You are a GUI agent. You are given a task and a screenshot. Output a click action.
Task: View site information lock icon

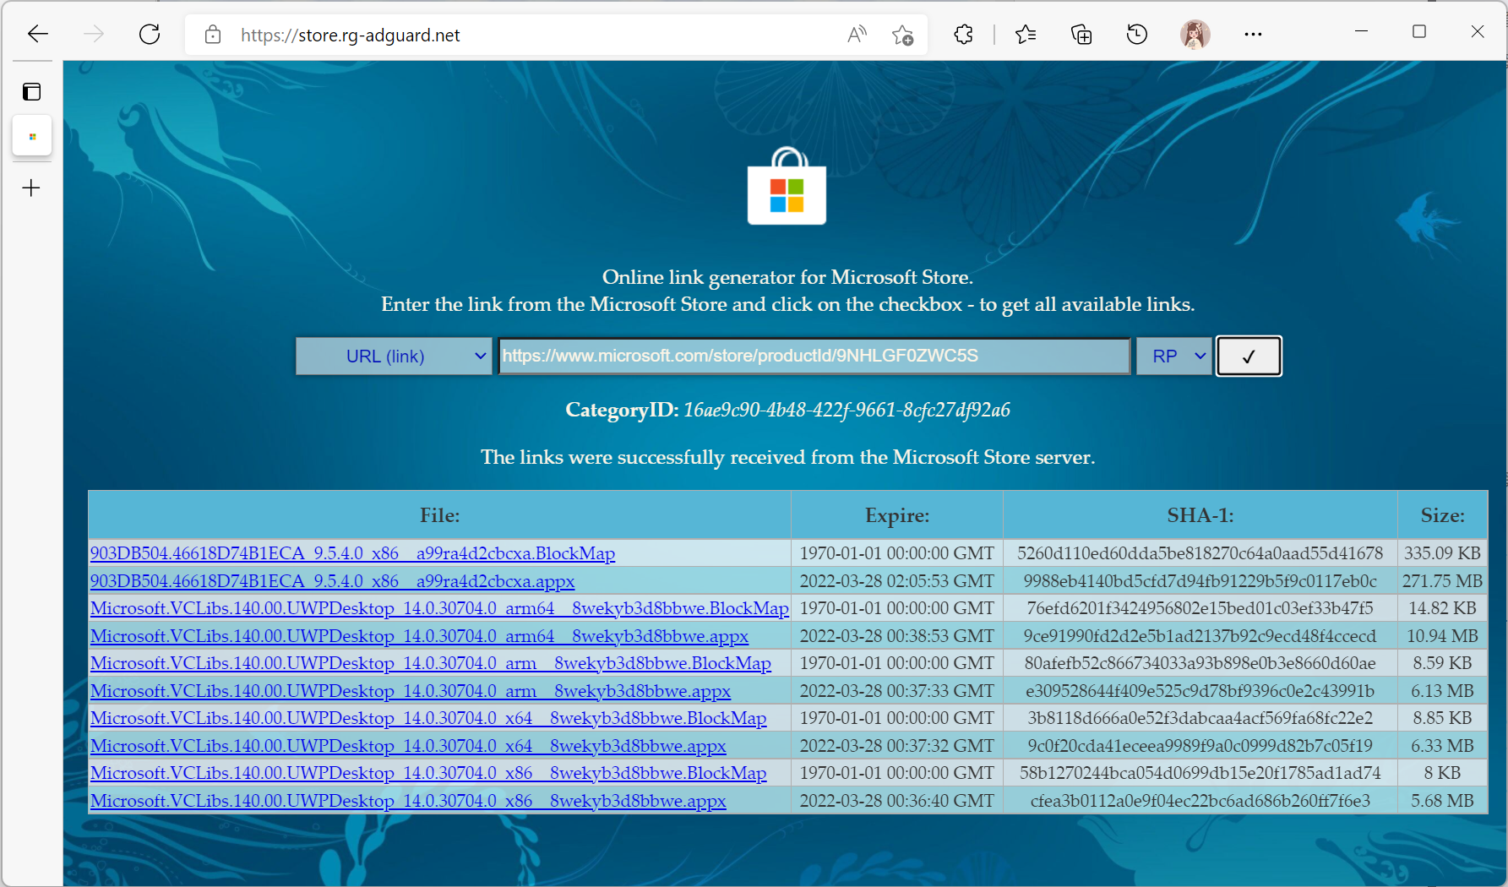[213, 35]
